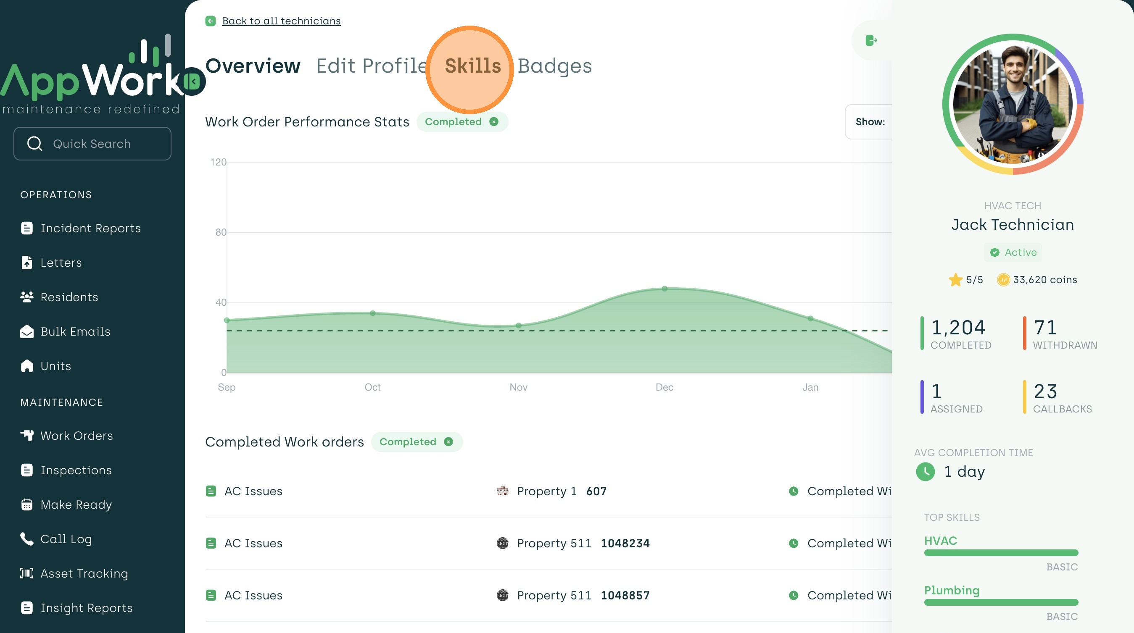This screenshot has height=633, width=1134.
Task: Click the Letters sidebar icon
Action: coord(27,263)
